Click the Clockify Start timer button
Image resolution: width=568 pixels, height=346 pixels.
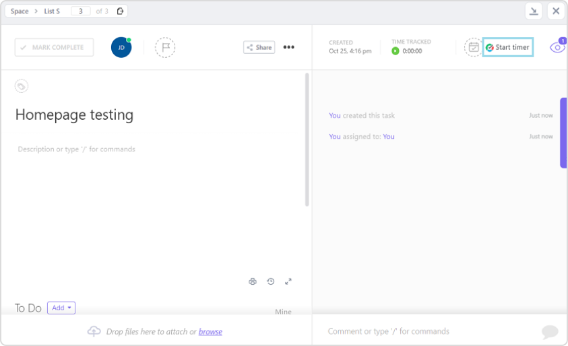point(508,47)
